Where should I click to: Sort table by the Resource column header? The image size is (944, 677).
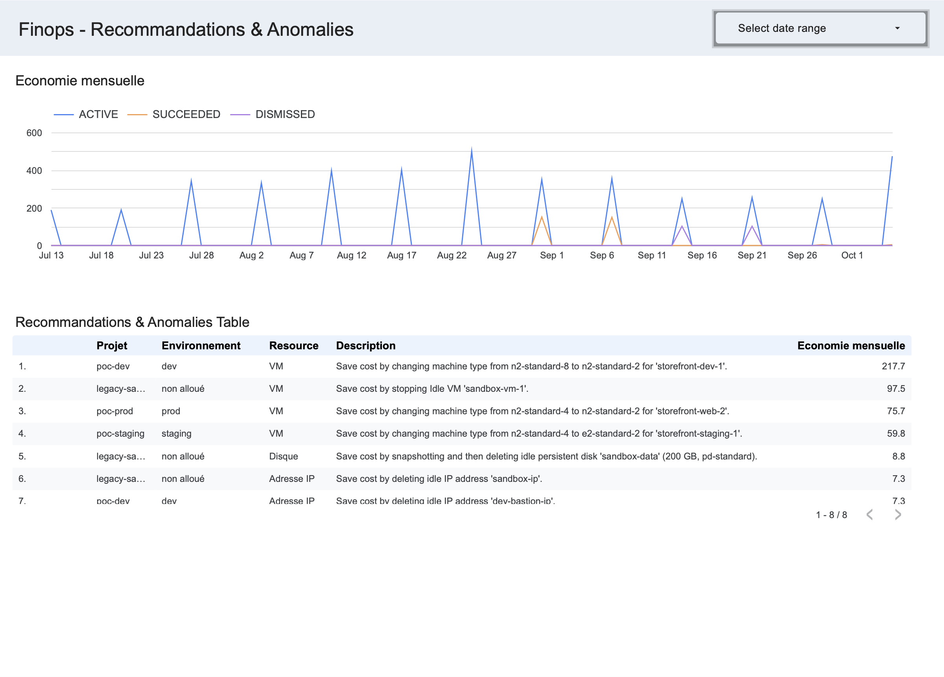coord(294,345)
